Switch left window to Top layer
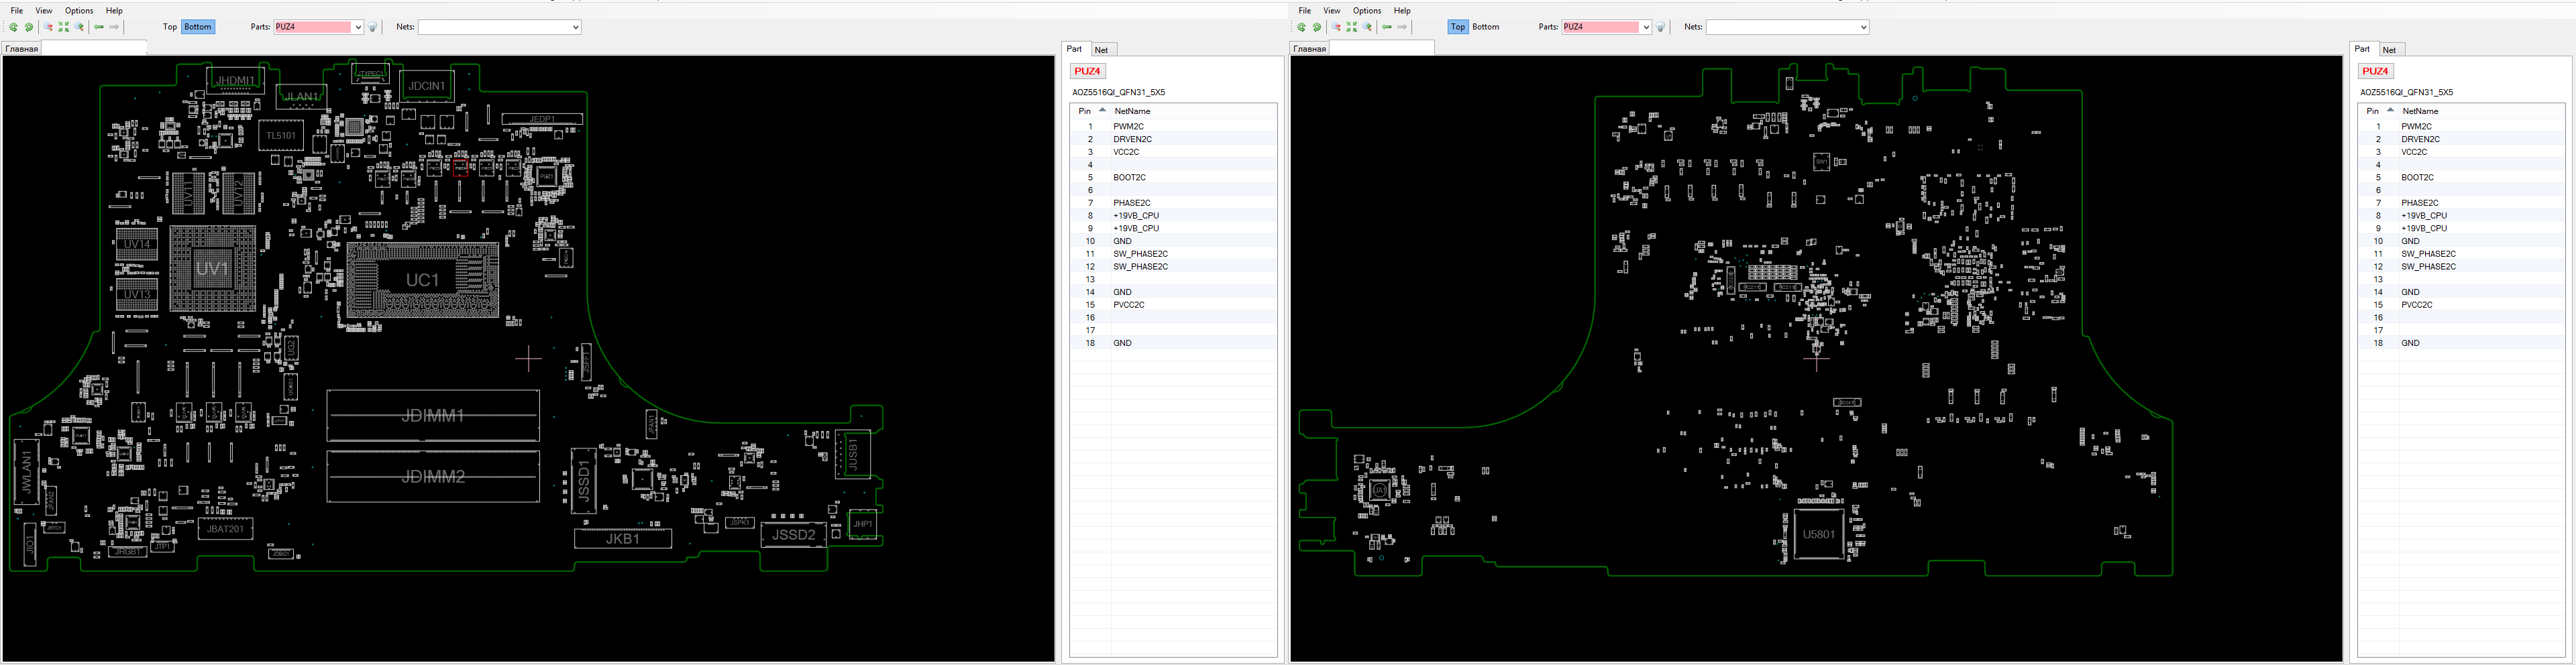The height and width of the screenshot is (665, 2576). point(170,27)
